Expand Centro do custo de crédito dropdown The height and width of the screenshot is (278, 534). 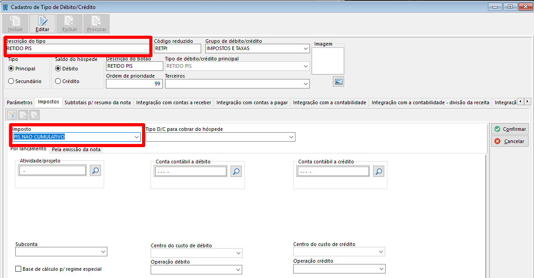point(381,252)
